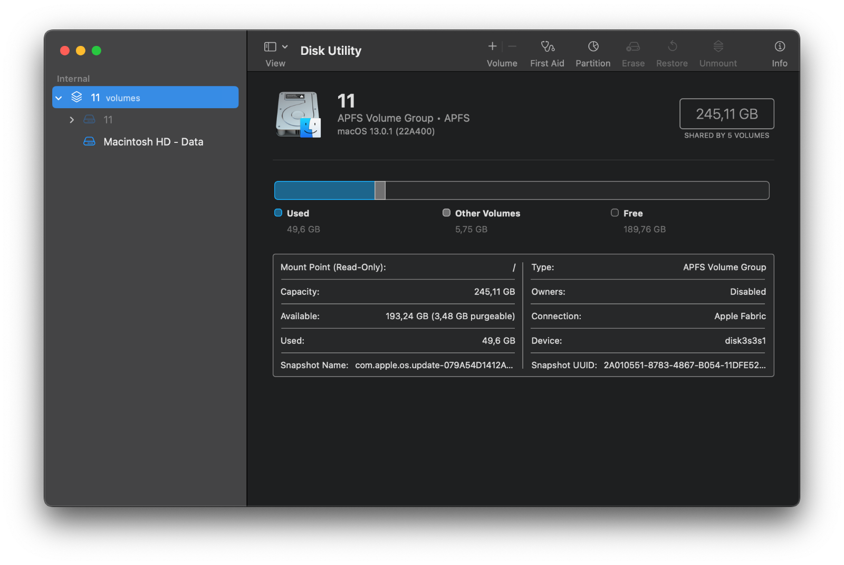Click the Erase drive icon
Viewport: 844px width, 565px height.
pyautogui.click(x=633, y=46)
